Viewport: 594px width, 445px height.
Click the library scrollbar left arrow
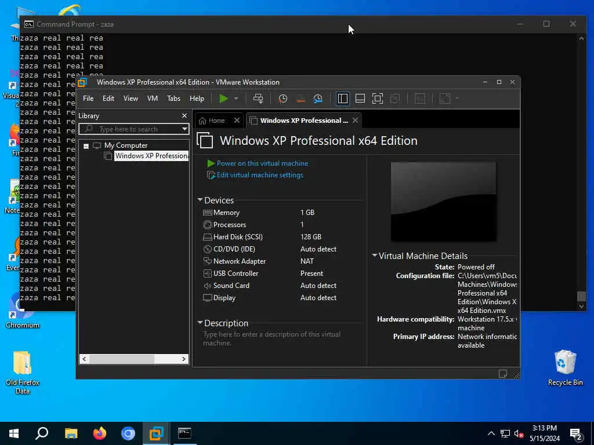coord(84,359)
